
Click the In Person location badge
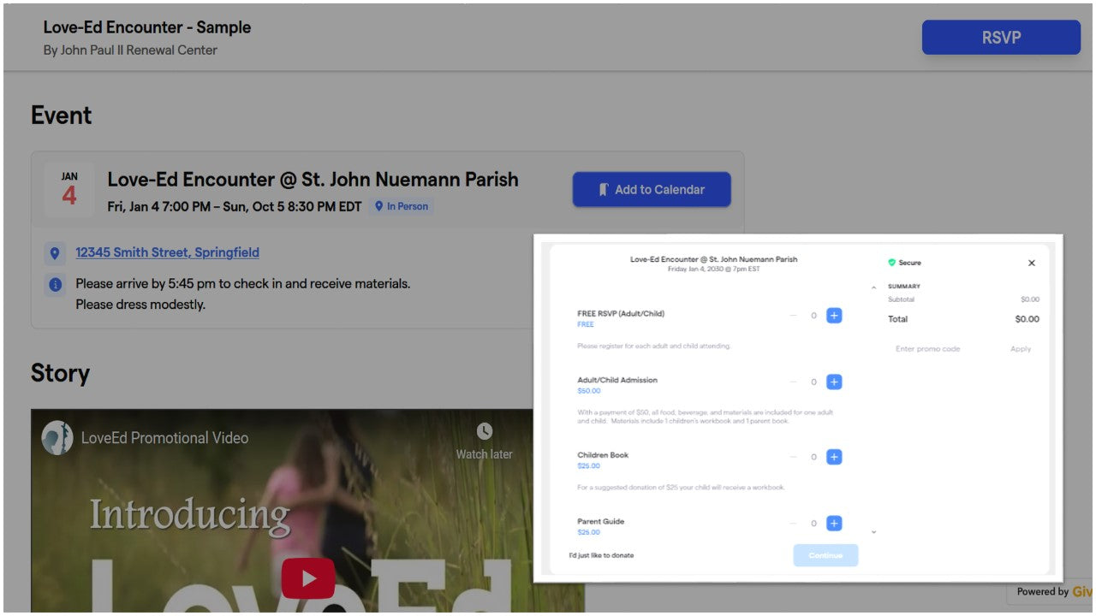tap(402, 206)
